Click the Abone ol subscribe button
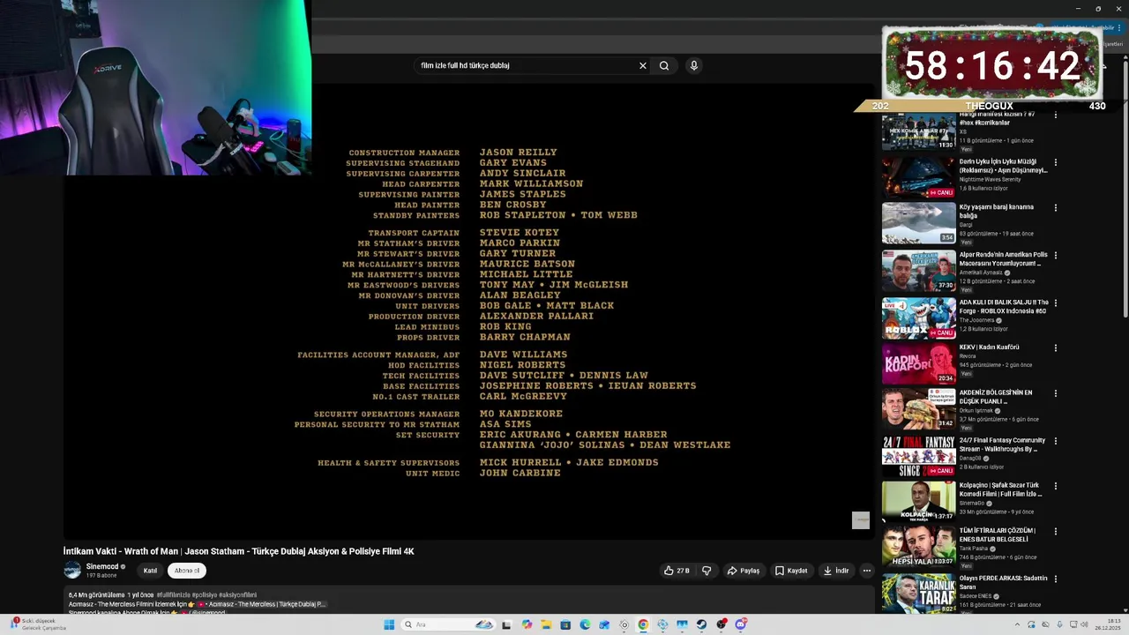This screenshot has width=1129, height=635. (x=187, y=571)
